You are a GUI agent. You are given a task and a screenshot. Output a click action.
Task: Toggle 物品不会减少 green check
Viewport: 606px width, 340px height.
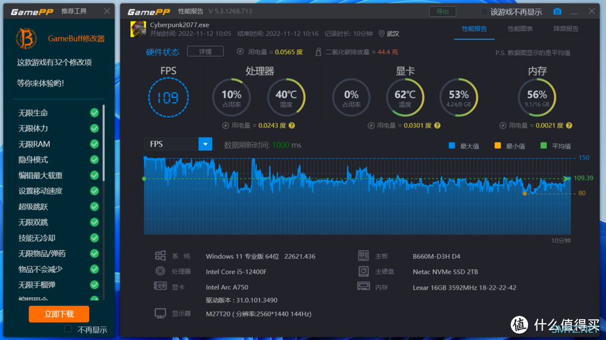pos(94,269)
